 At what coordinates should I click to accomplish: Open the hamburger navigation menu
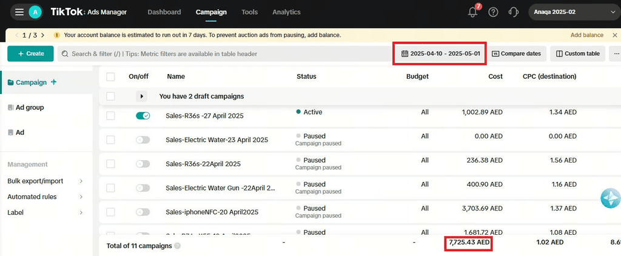[x=19, y=12]
